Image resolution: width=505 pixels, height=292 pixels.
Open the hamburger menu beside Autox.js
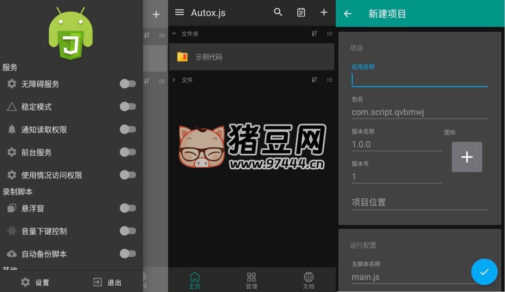point(179,12)
